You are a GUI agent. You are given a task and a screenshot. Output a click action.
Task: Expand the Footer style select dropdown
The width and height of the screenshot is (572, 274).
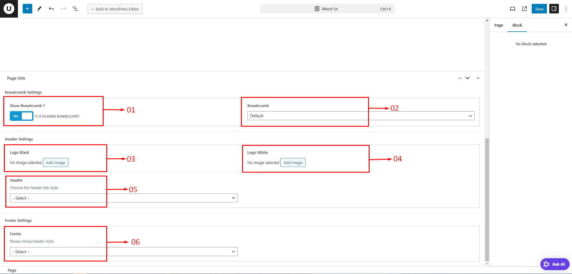[x=124, y=252]
